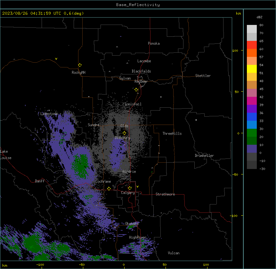Click the yellow diamond marker near RockyMH
The width and height of the screenshot is (276, 269).
click(x=80, y=65)
